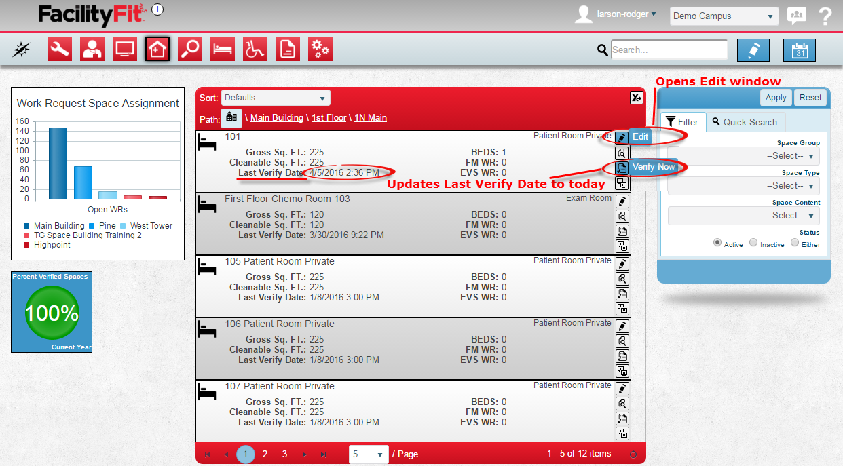Screen dimensions: 843x466
Task: Click the 1st Floor path link
Action: [x=329, y=118]
